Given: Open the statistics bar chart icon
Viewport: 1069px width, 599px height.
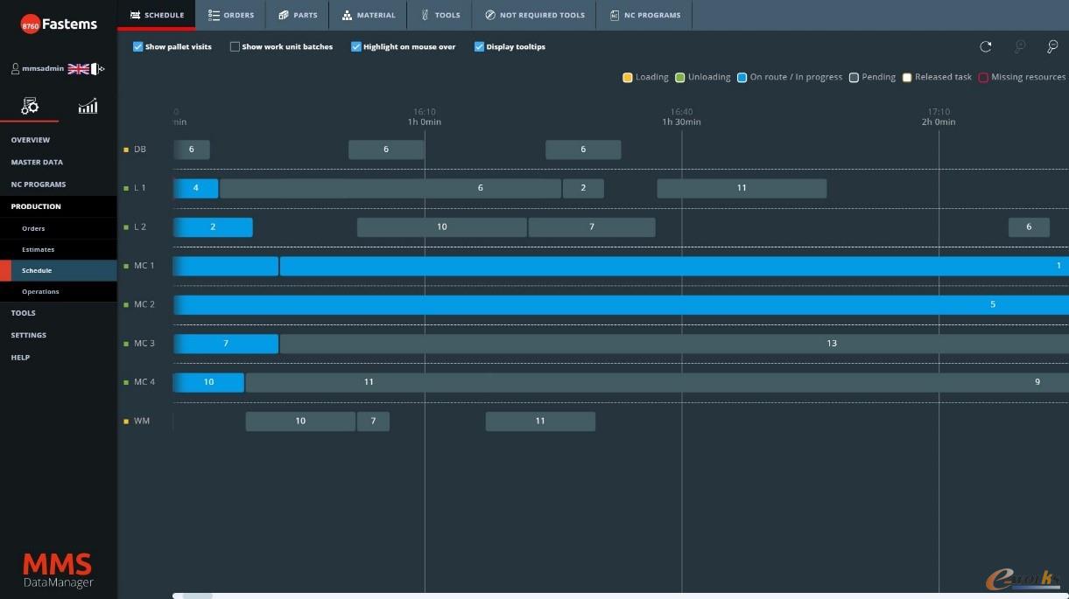Looking at the screenshot, I should pyautogui.click(x=88, y=107).
